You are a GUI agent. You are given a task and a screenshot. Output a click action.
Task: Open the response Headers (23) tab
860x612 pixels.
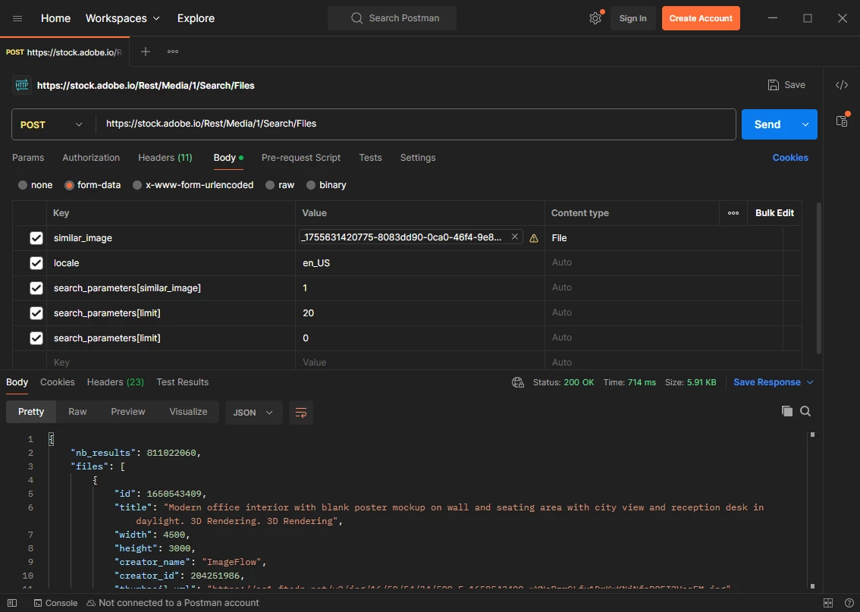(115, 382)
